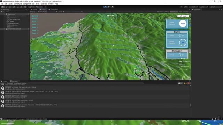Viewport: 223px width, 125px height.
Task: Toggle Maximize On Play
Action: tap(163, 12)
